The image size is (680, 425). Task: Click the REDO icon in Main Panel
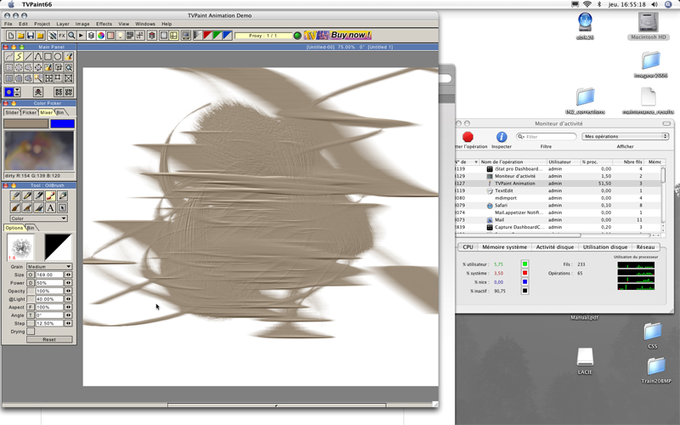pyautogui.click(x=59, y=92)
